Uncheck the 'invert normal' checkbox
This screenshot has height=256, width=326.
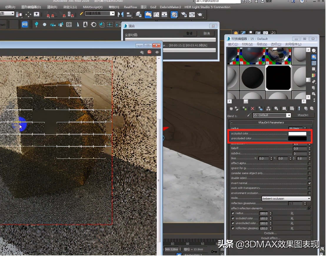click(x=309, y=182)
